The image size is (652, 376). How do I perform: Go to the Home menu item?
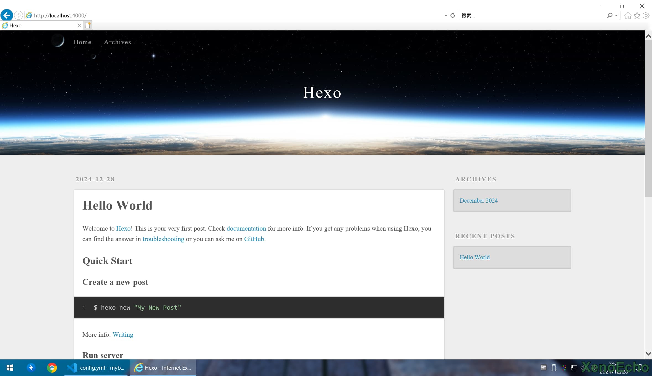[82, 42]
